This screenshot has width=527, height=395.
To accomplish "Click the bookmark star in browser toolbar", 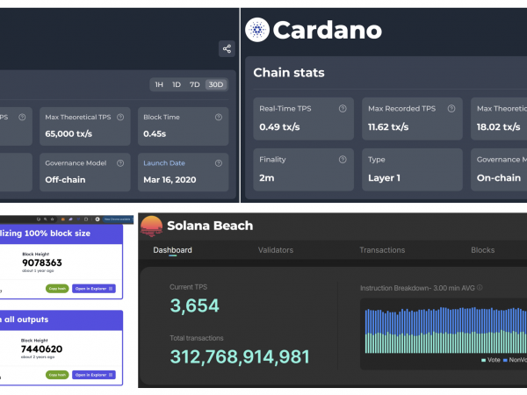I will 52,219.
